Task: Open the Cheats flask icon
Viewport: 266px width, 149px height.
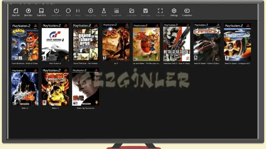Action: tap(104, 11)
